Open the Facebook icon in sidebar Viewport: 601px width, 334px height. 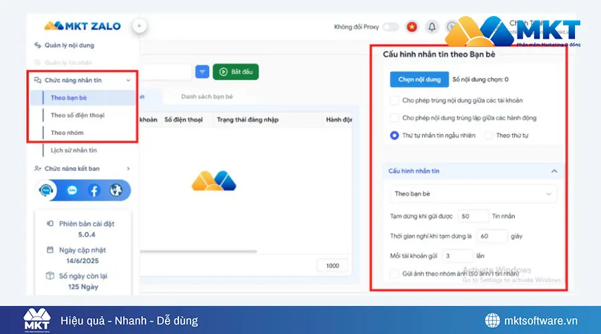94,190
